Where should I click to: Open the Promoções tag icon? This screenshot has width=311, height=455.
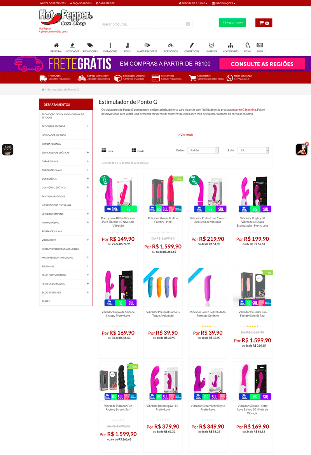90,45
